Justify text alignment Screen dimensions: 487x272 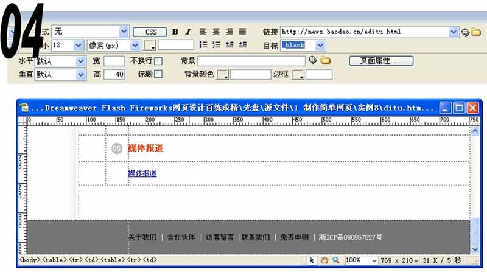[x=242, y=32]
